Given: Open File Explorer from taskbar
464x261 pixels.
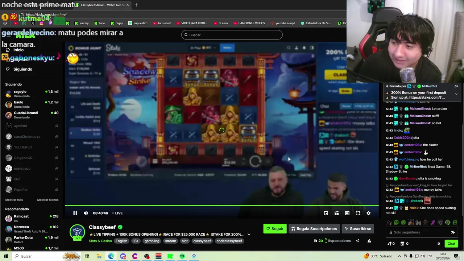Looking at the screenshot, I should pyautogui.click(x=99, y=256).
